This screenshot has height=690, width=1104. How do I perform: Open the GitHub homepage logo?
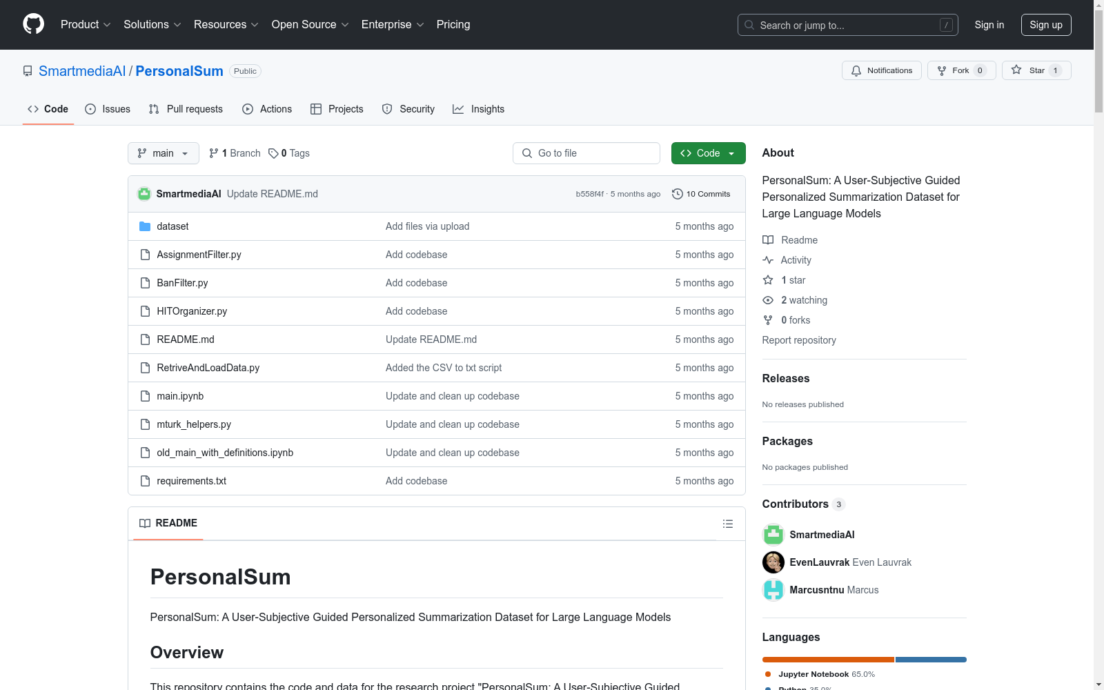33,24
